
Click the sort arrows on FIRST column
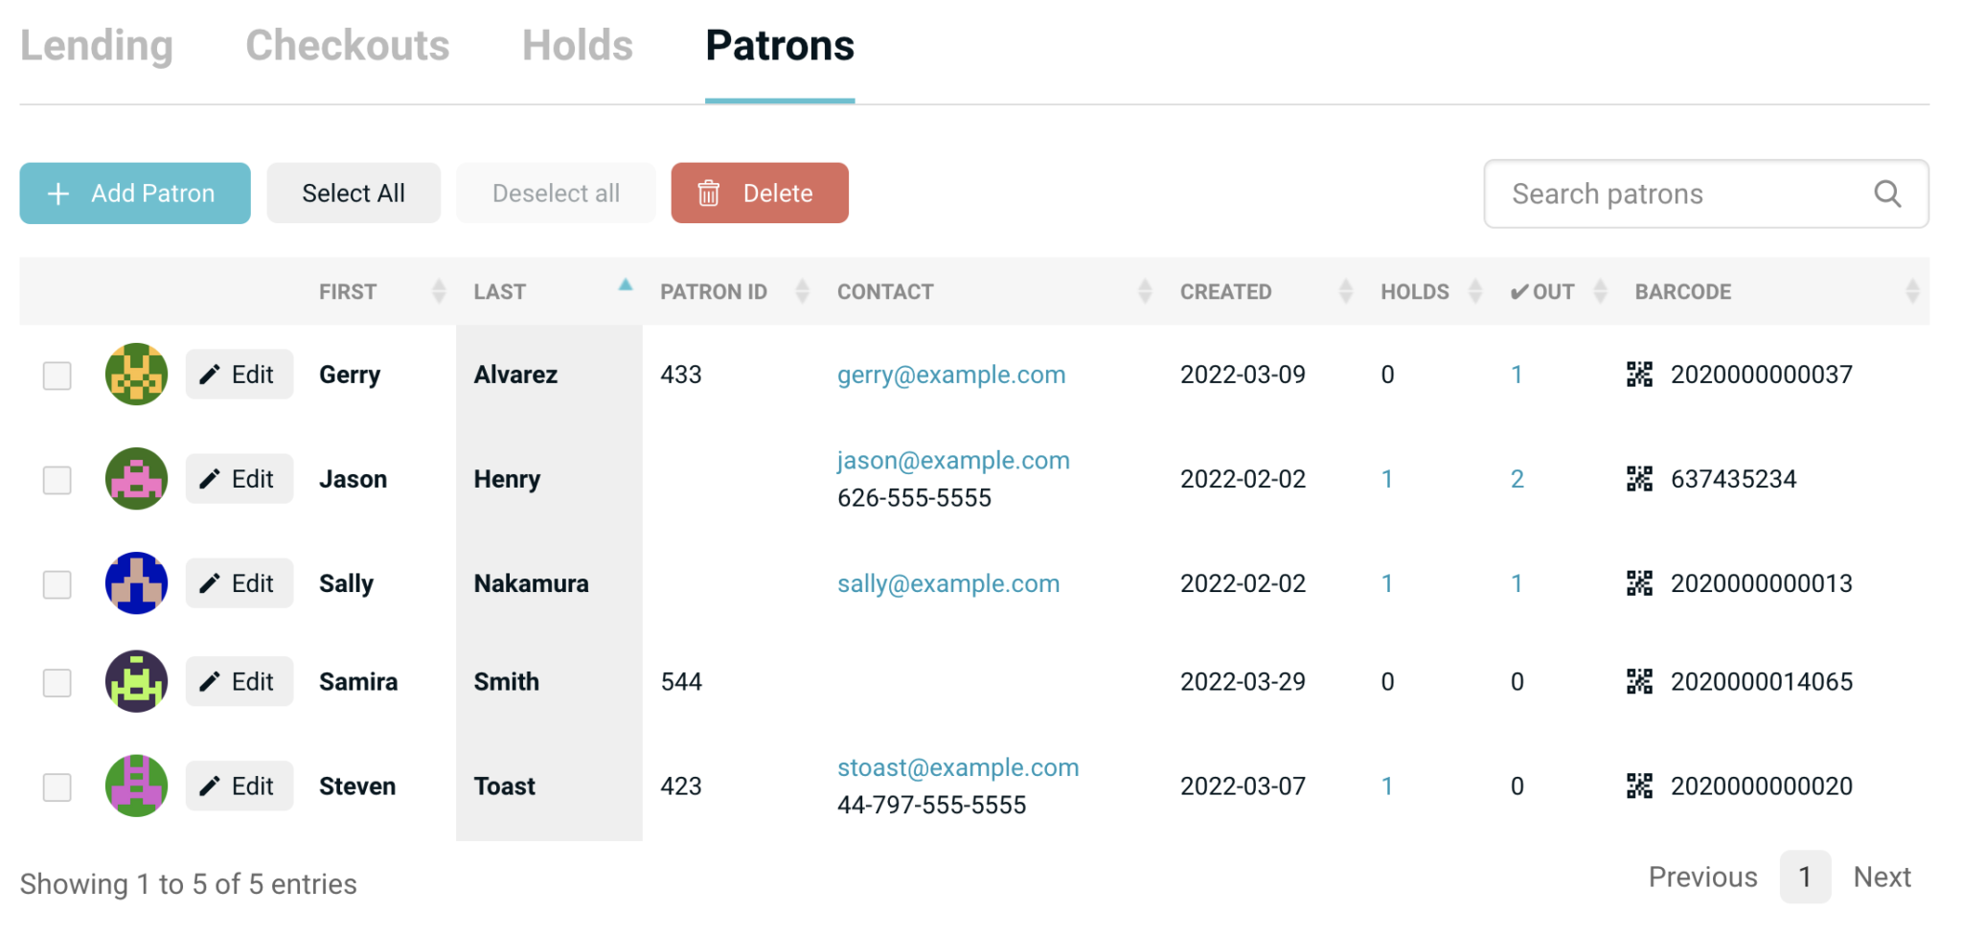click(x=439, y=290)
